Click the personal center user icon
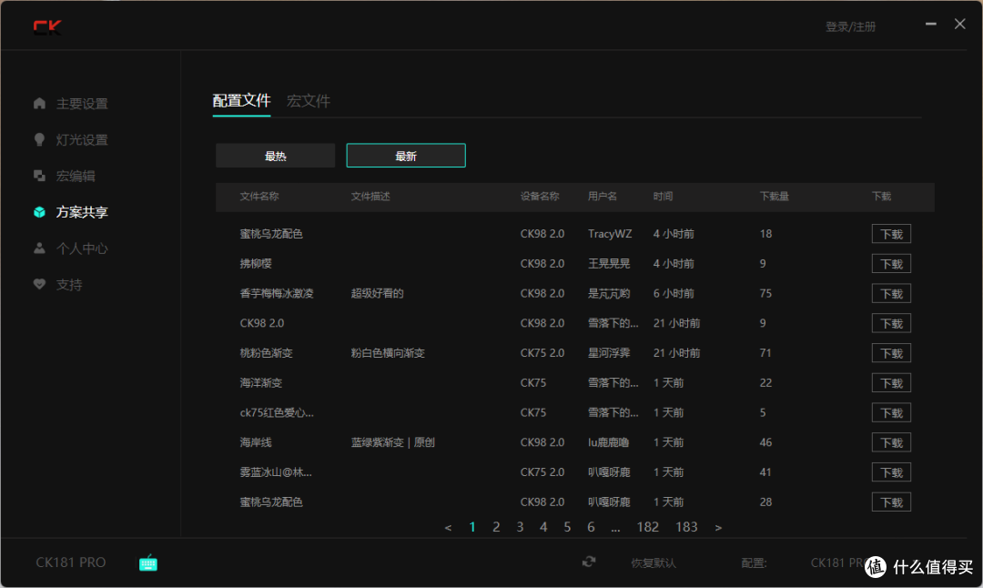 39,248
